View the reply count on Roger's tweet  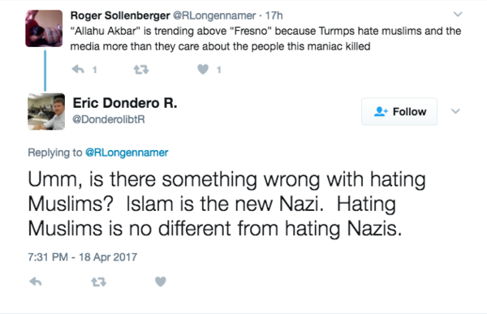point(95,70)
